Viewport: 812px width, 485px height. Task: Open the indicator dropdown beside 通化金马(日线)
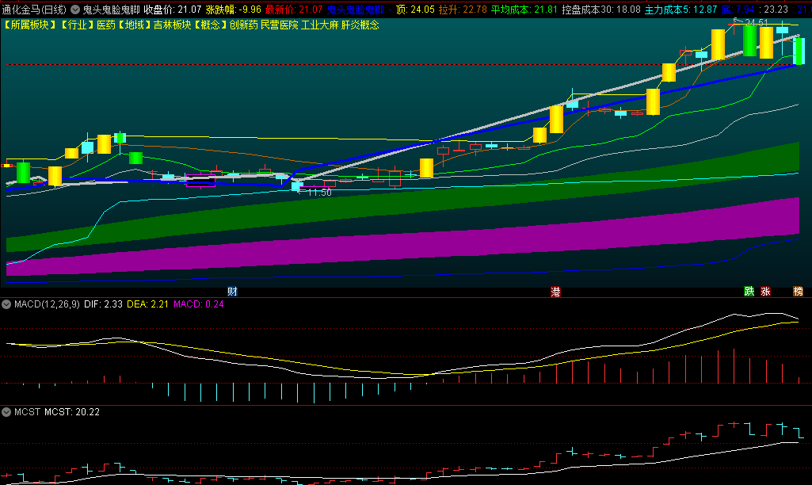point(75,10)
